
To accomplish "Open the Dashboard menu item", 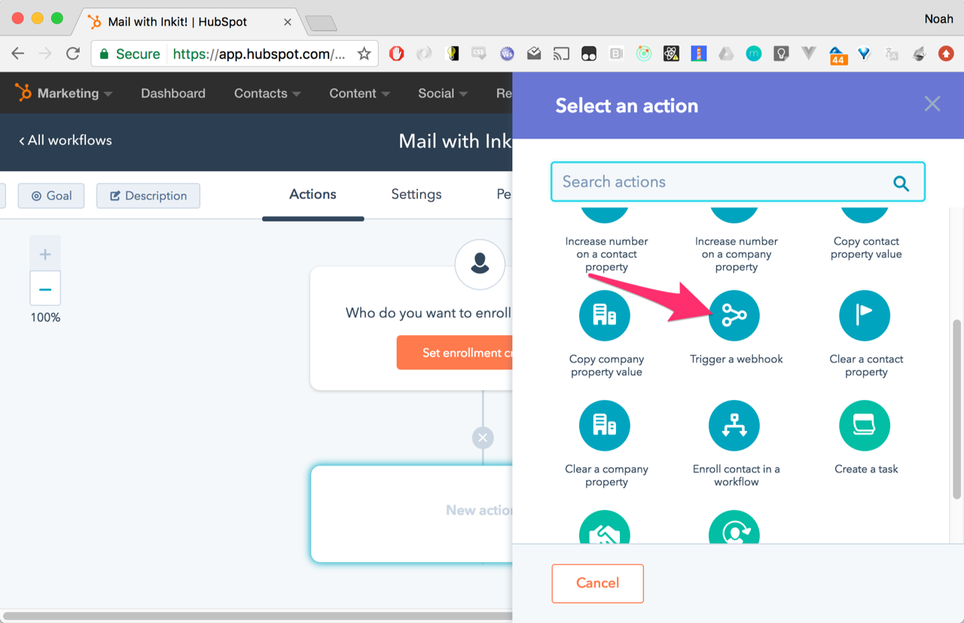I will click(173, 93).
